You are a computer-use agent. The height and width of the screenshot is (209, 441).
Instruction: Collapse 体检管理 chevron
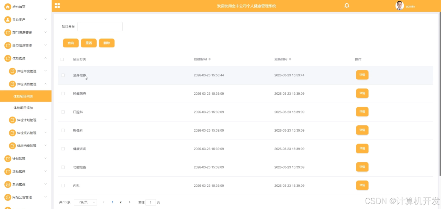[45, 58]
